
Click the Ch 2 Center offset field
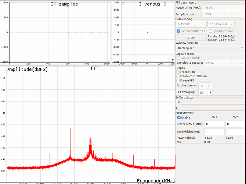coord(235,124)
